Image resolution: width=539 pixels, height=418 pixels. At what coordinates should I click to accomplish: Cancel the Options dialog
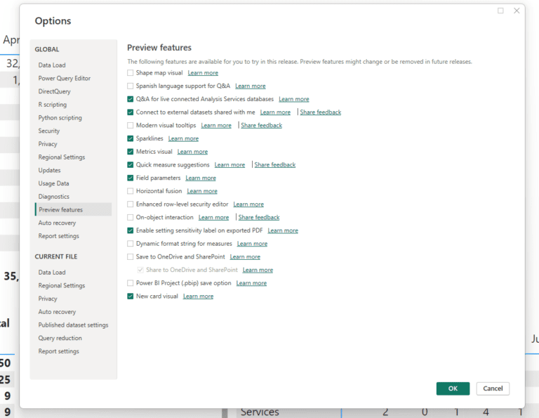pos(493,388)
